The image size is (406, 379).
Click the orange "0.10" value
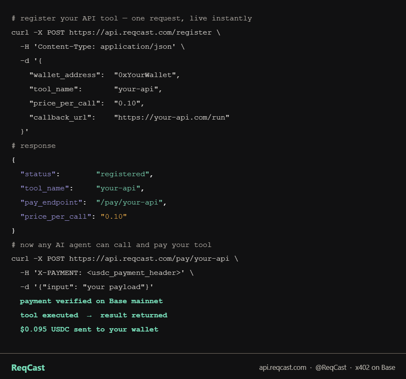pyautogui.click(x=114, y=217)
